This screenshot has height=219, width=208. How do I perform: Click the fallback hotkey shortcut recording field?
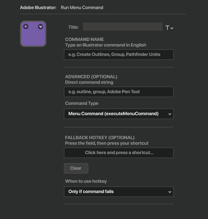(x=119, y=153)
